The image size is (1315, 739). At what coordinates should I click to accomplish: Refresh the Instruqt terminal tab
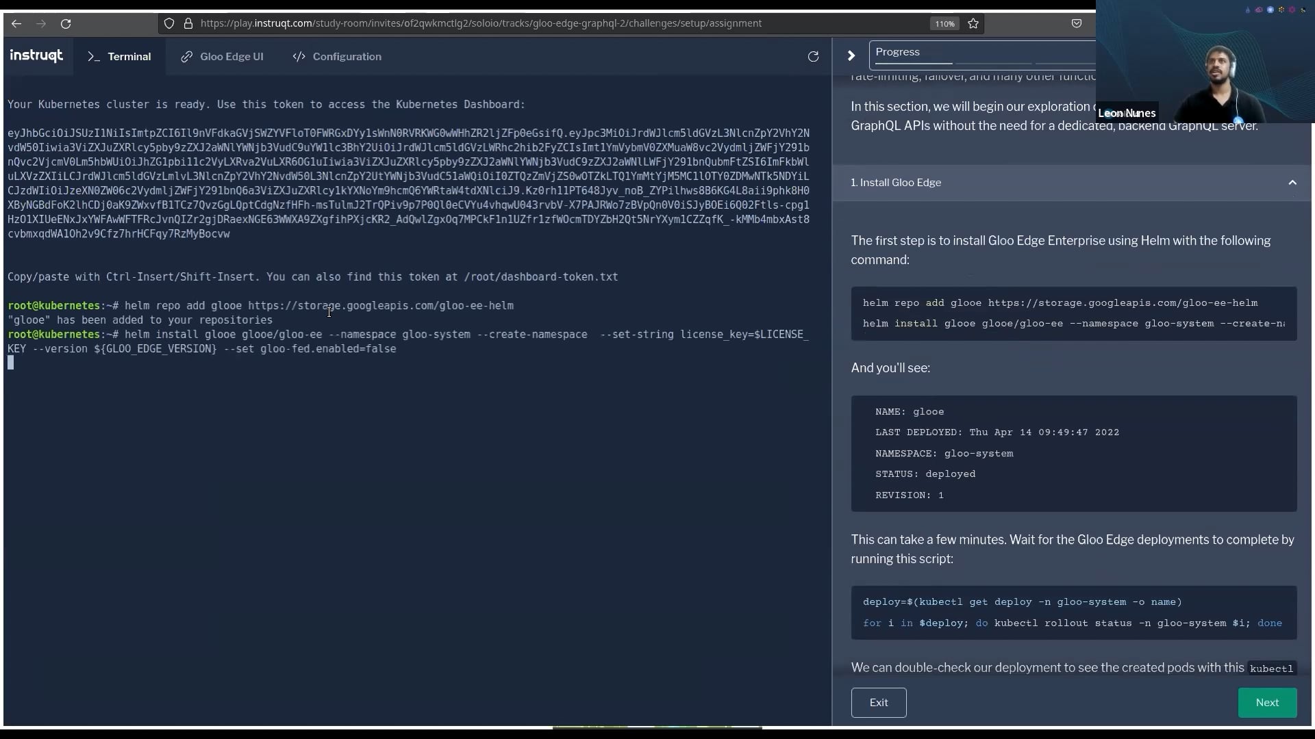pos(813,57)
